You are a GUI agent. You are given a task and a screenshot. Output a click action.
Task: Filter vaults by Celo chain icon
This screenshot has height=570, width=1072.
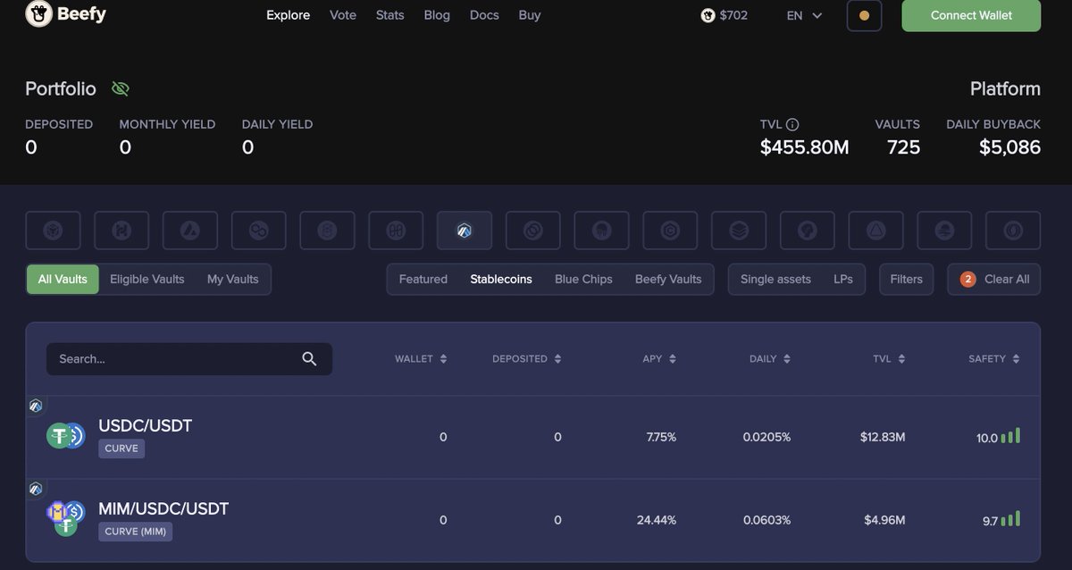tap(533, 231)
